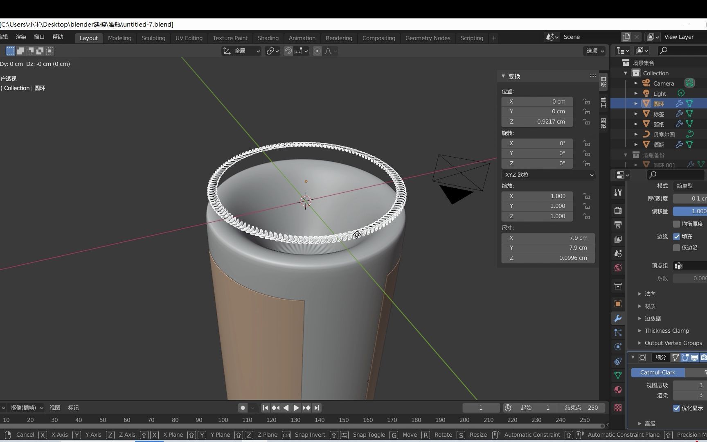Open the Particle Properties icon

[618, 332]
